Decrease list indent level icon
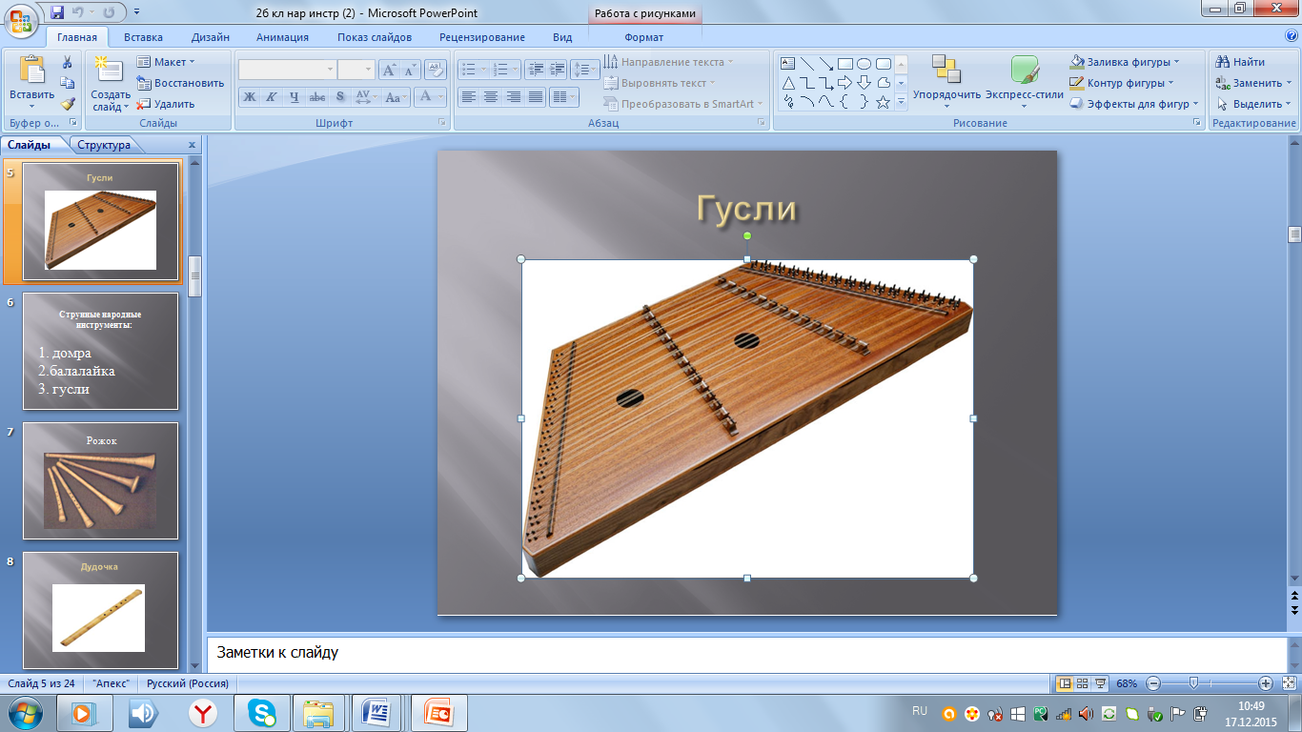 tap(535, 70)
